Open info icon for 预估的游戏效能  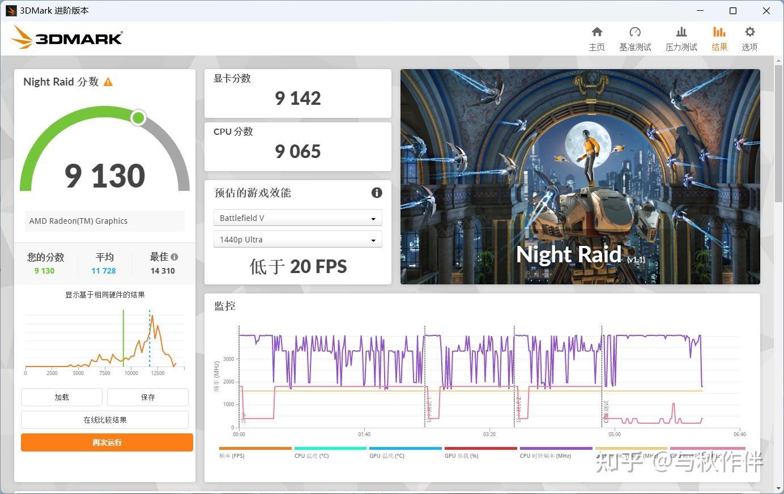pyautogui.click(x=377, y=193)
